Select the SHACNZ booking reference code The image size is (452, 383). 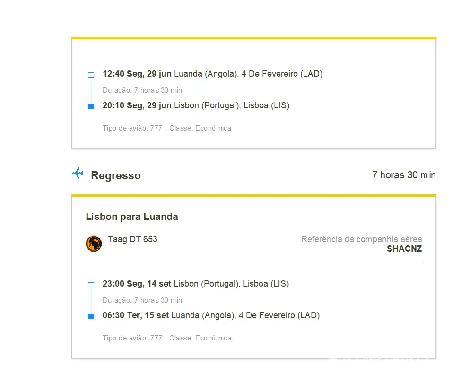[404, 249]
